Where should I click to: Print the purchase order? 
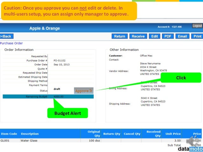(197, 36)
